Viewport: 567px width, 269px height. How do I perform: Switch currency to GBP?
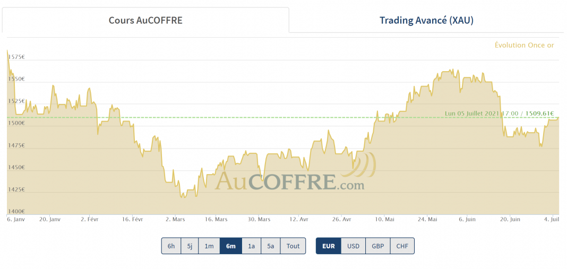378,246
